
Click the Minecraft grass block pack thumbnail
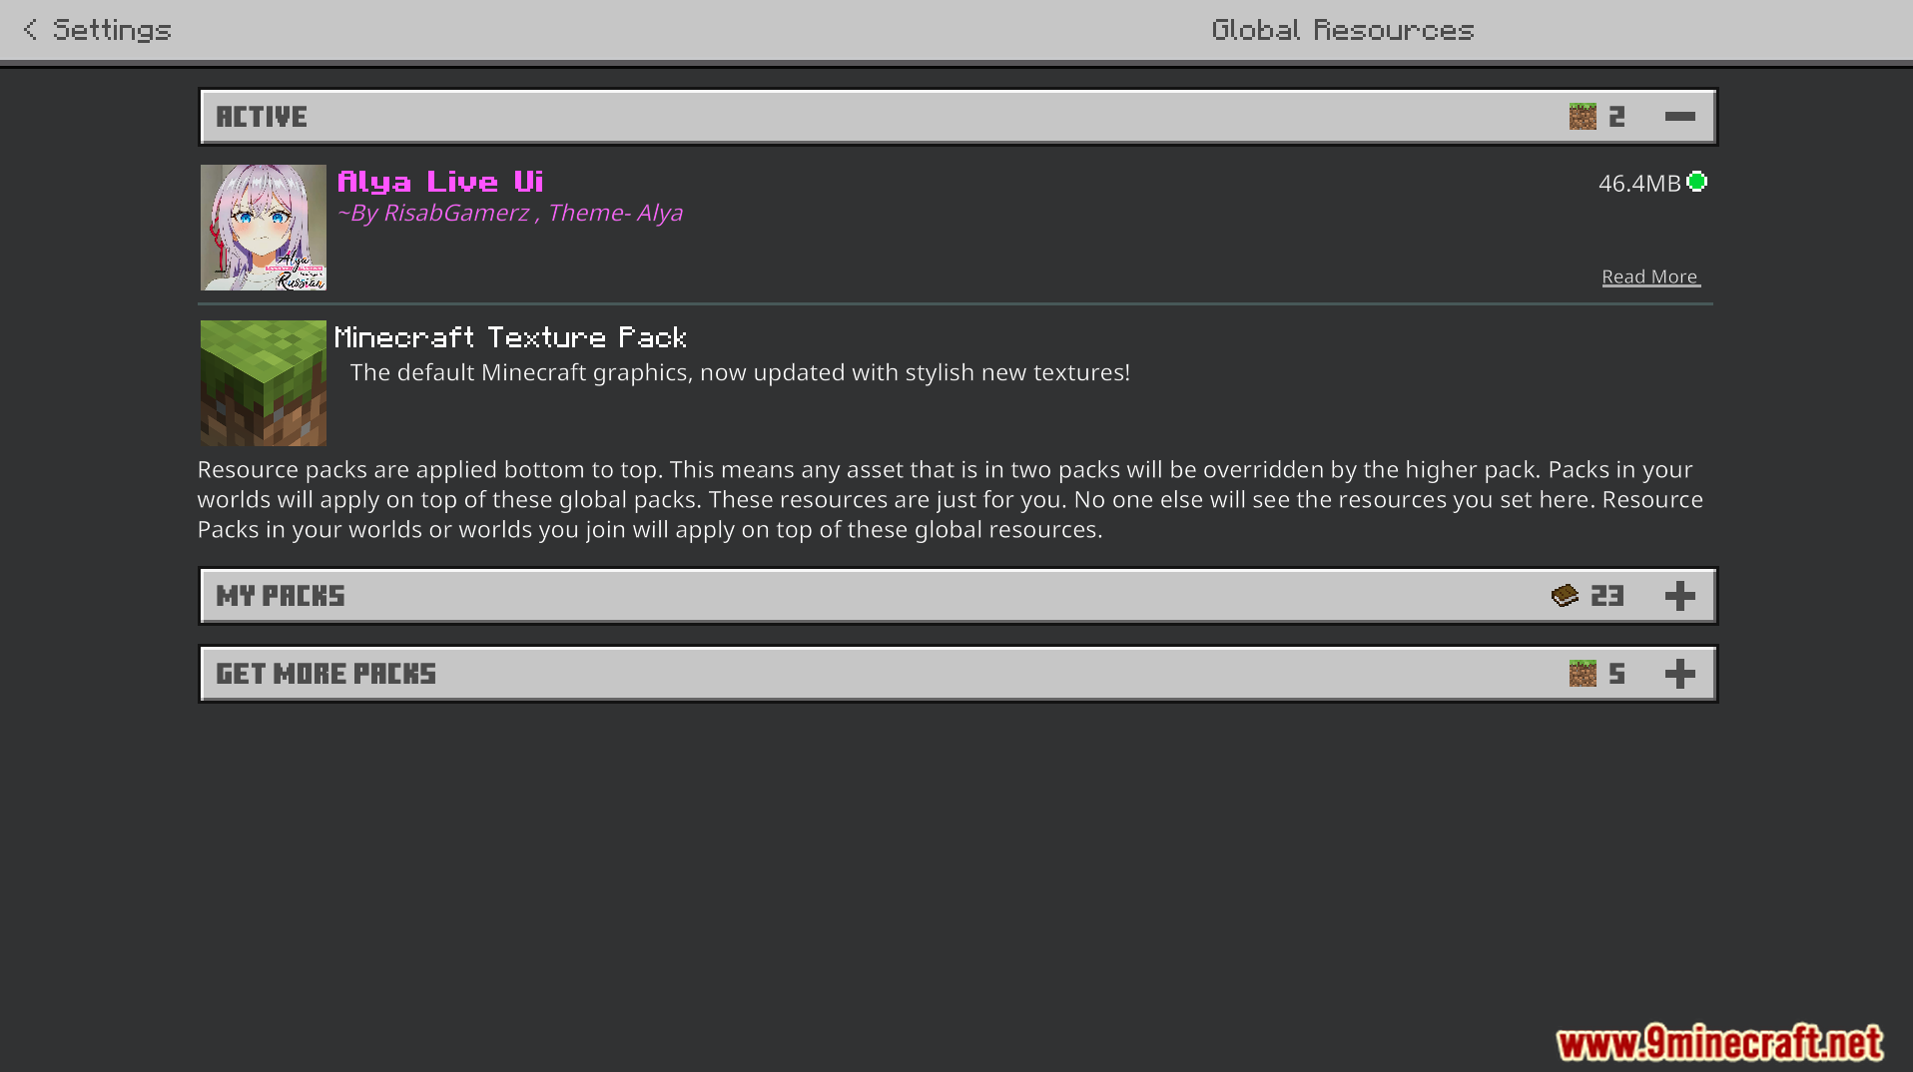(264, 383)
